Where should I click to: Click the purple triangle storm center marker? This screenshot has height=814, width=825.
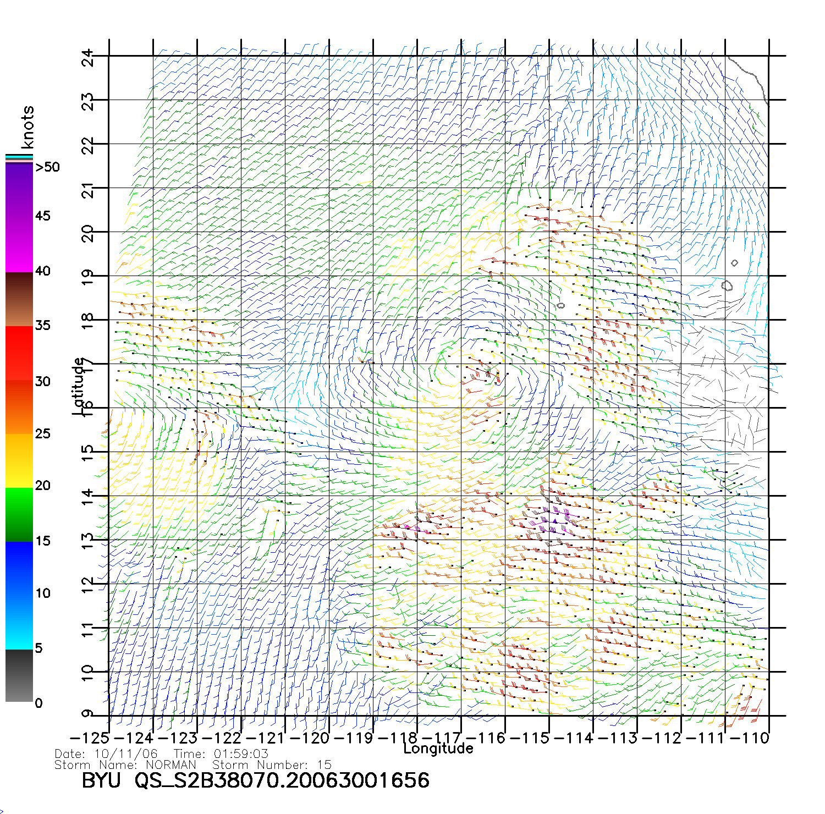(555, 521)
